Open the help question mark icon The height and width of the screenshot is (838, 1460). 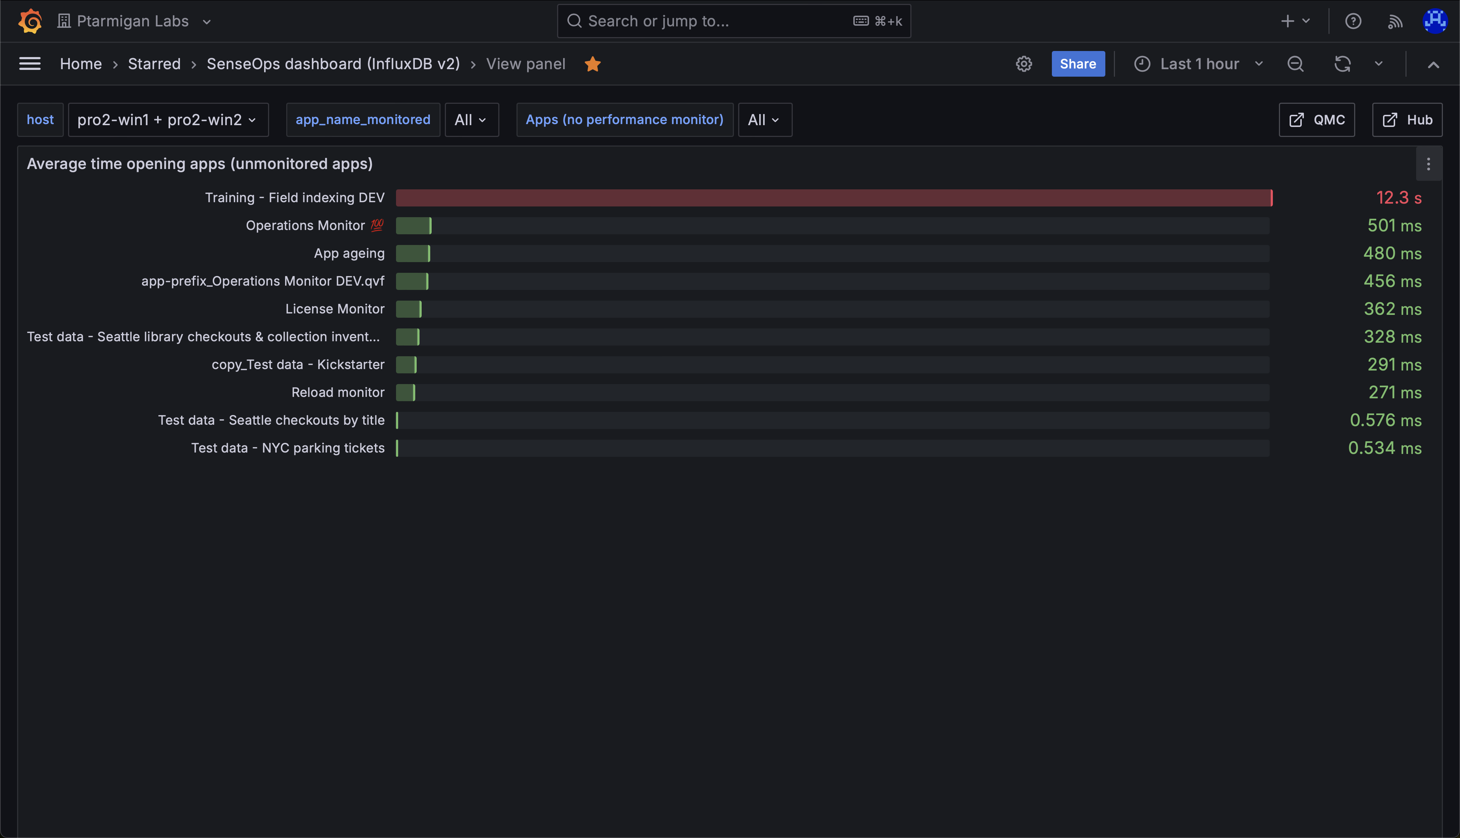click(x=1352, y=21)
